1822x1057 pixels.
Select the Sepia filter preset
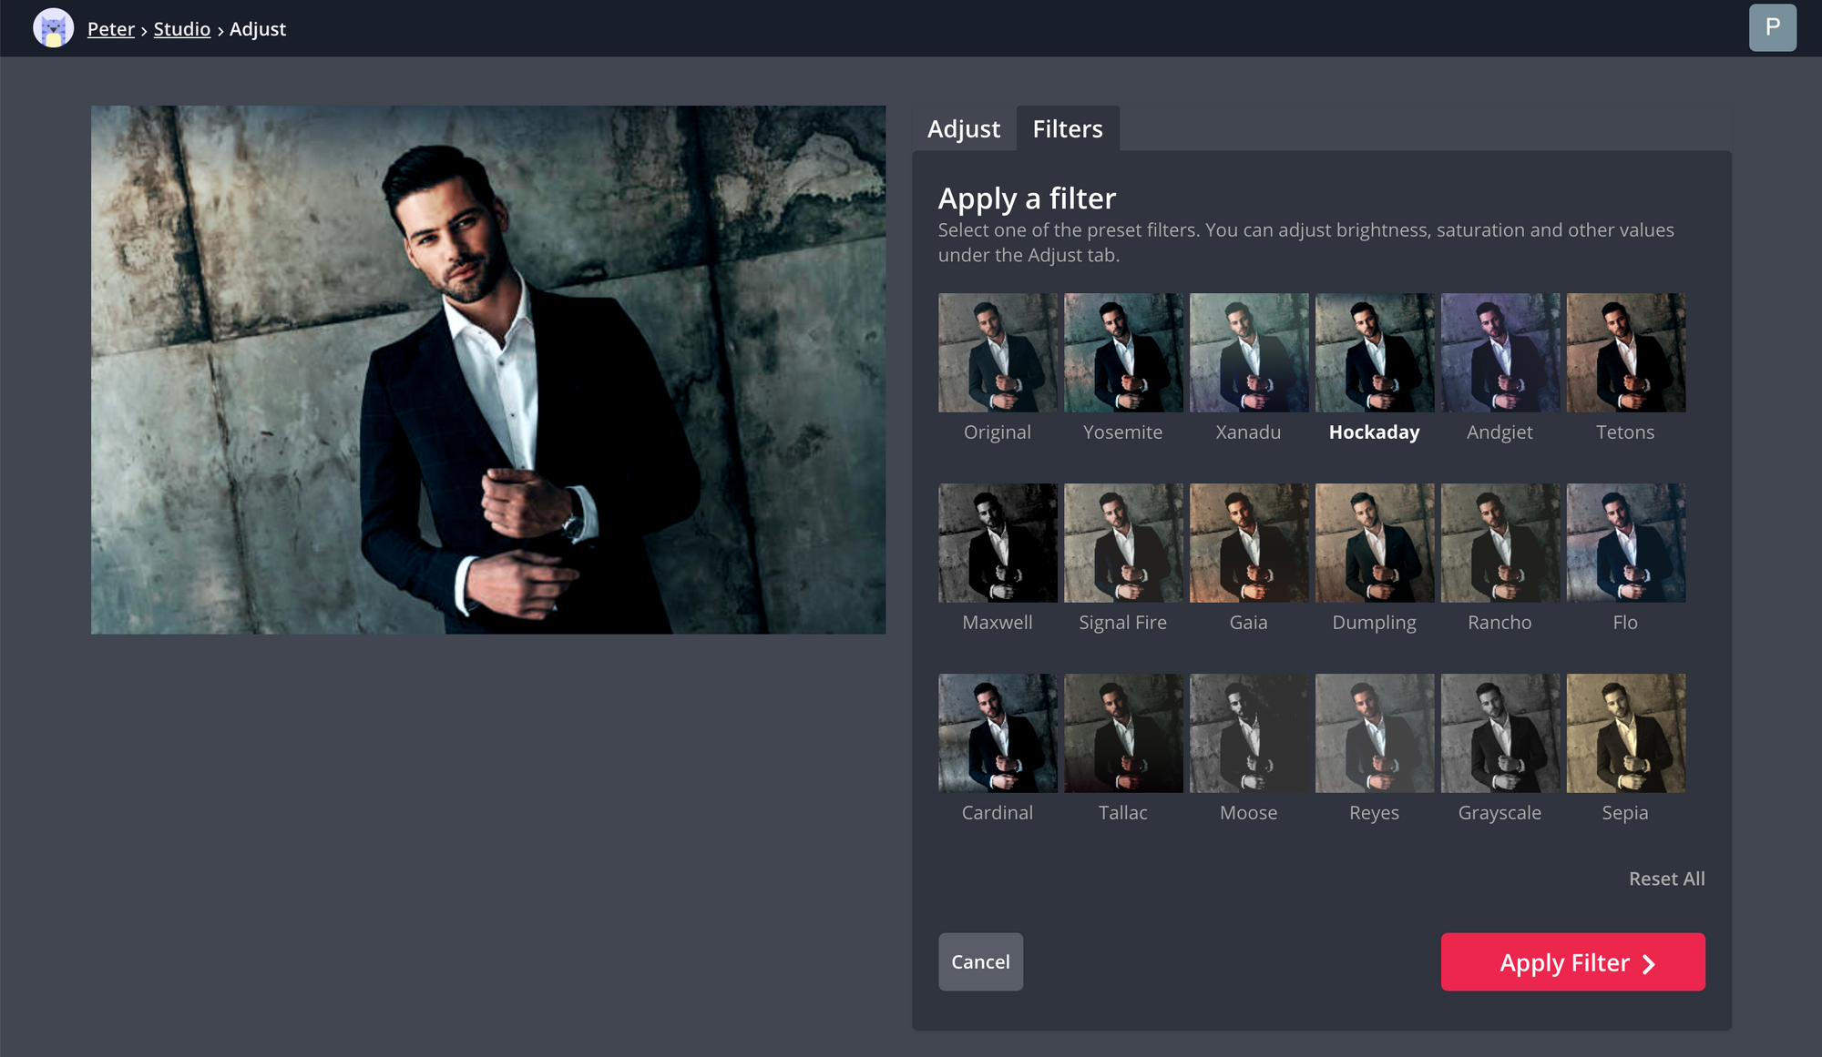coord(1625,733)
